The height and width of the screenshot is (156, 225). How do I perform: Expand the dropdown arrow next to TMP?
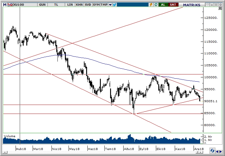(110, 5)
